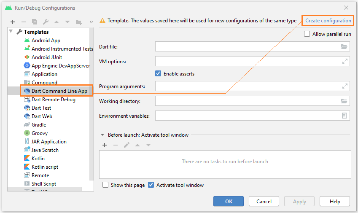Open the Help button

[335, 201]
